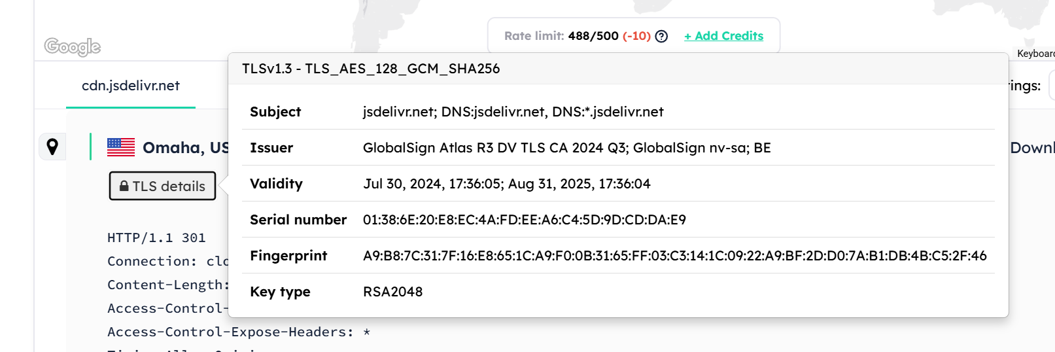1055x352 pixels.
Task: Click the Validity date range value
Action: coord(507,184)
